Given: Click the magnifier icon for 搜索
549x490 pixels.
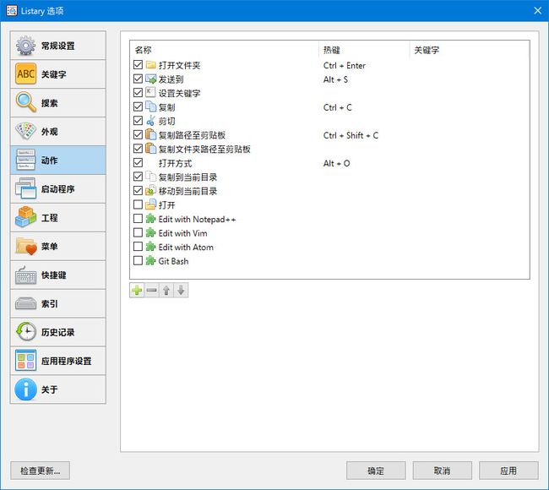Looking at the screenshot, I should [25, 102].
